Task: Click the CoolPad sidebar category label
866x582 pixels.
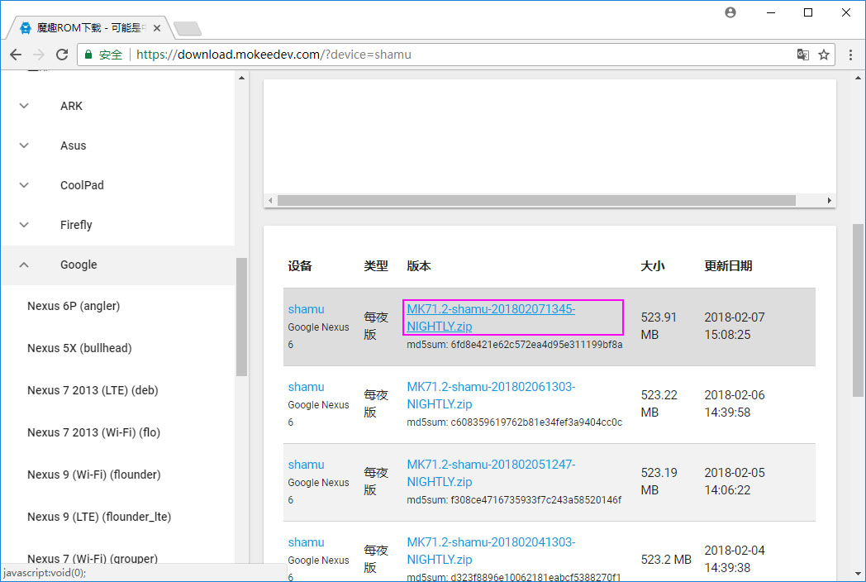Action: point(82,185)
